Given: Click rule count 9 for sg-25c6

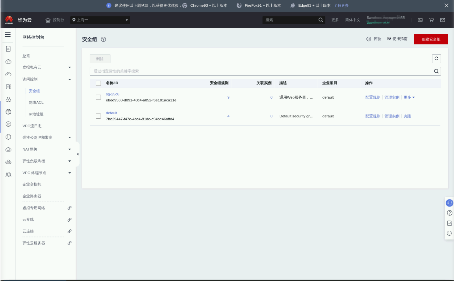Looking at the screenshot, I should click(228, 97).
